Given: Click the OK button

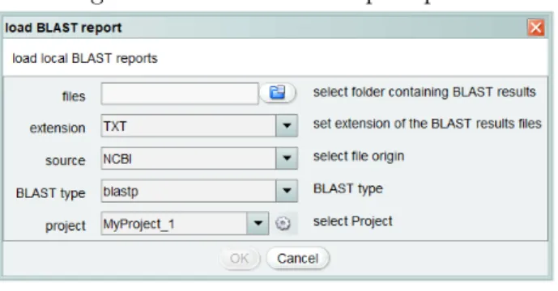Looking at the screenshot, I should 240,259.
